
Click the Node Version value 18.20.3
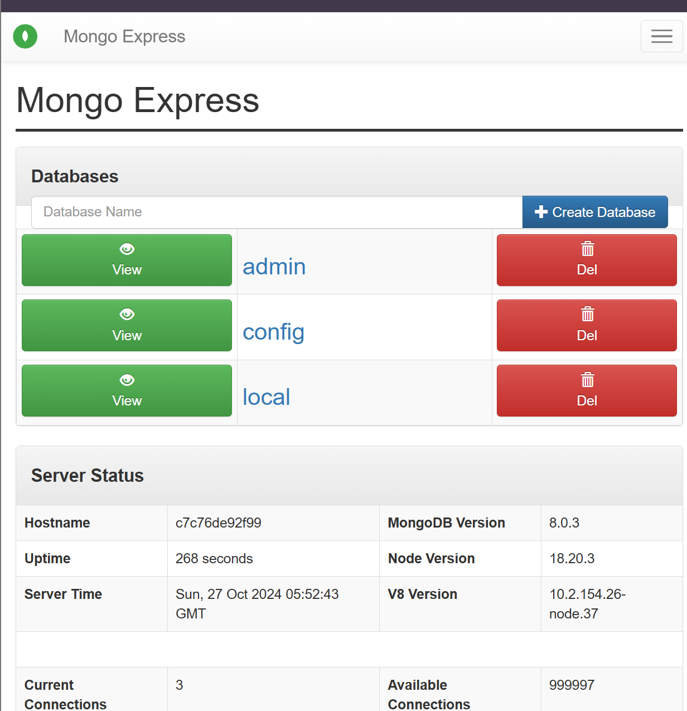(572, 559)
